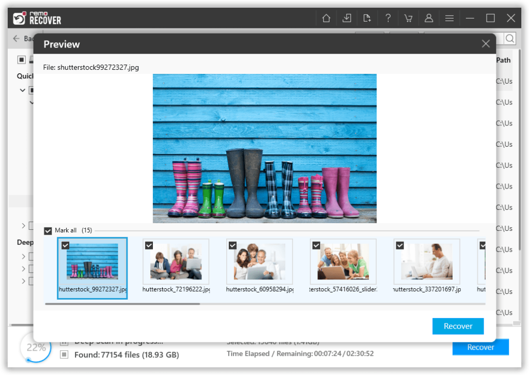Open the search magnifier near the top right
This screenshot has width=529, height=375.
[x=509, y=38]
